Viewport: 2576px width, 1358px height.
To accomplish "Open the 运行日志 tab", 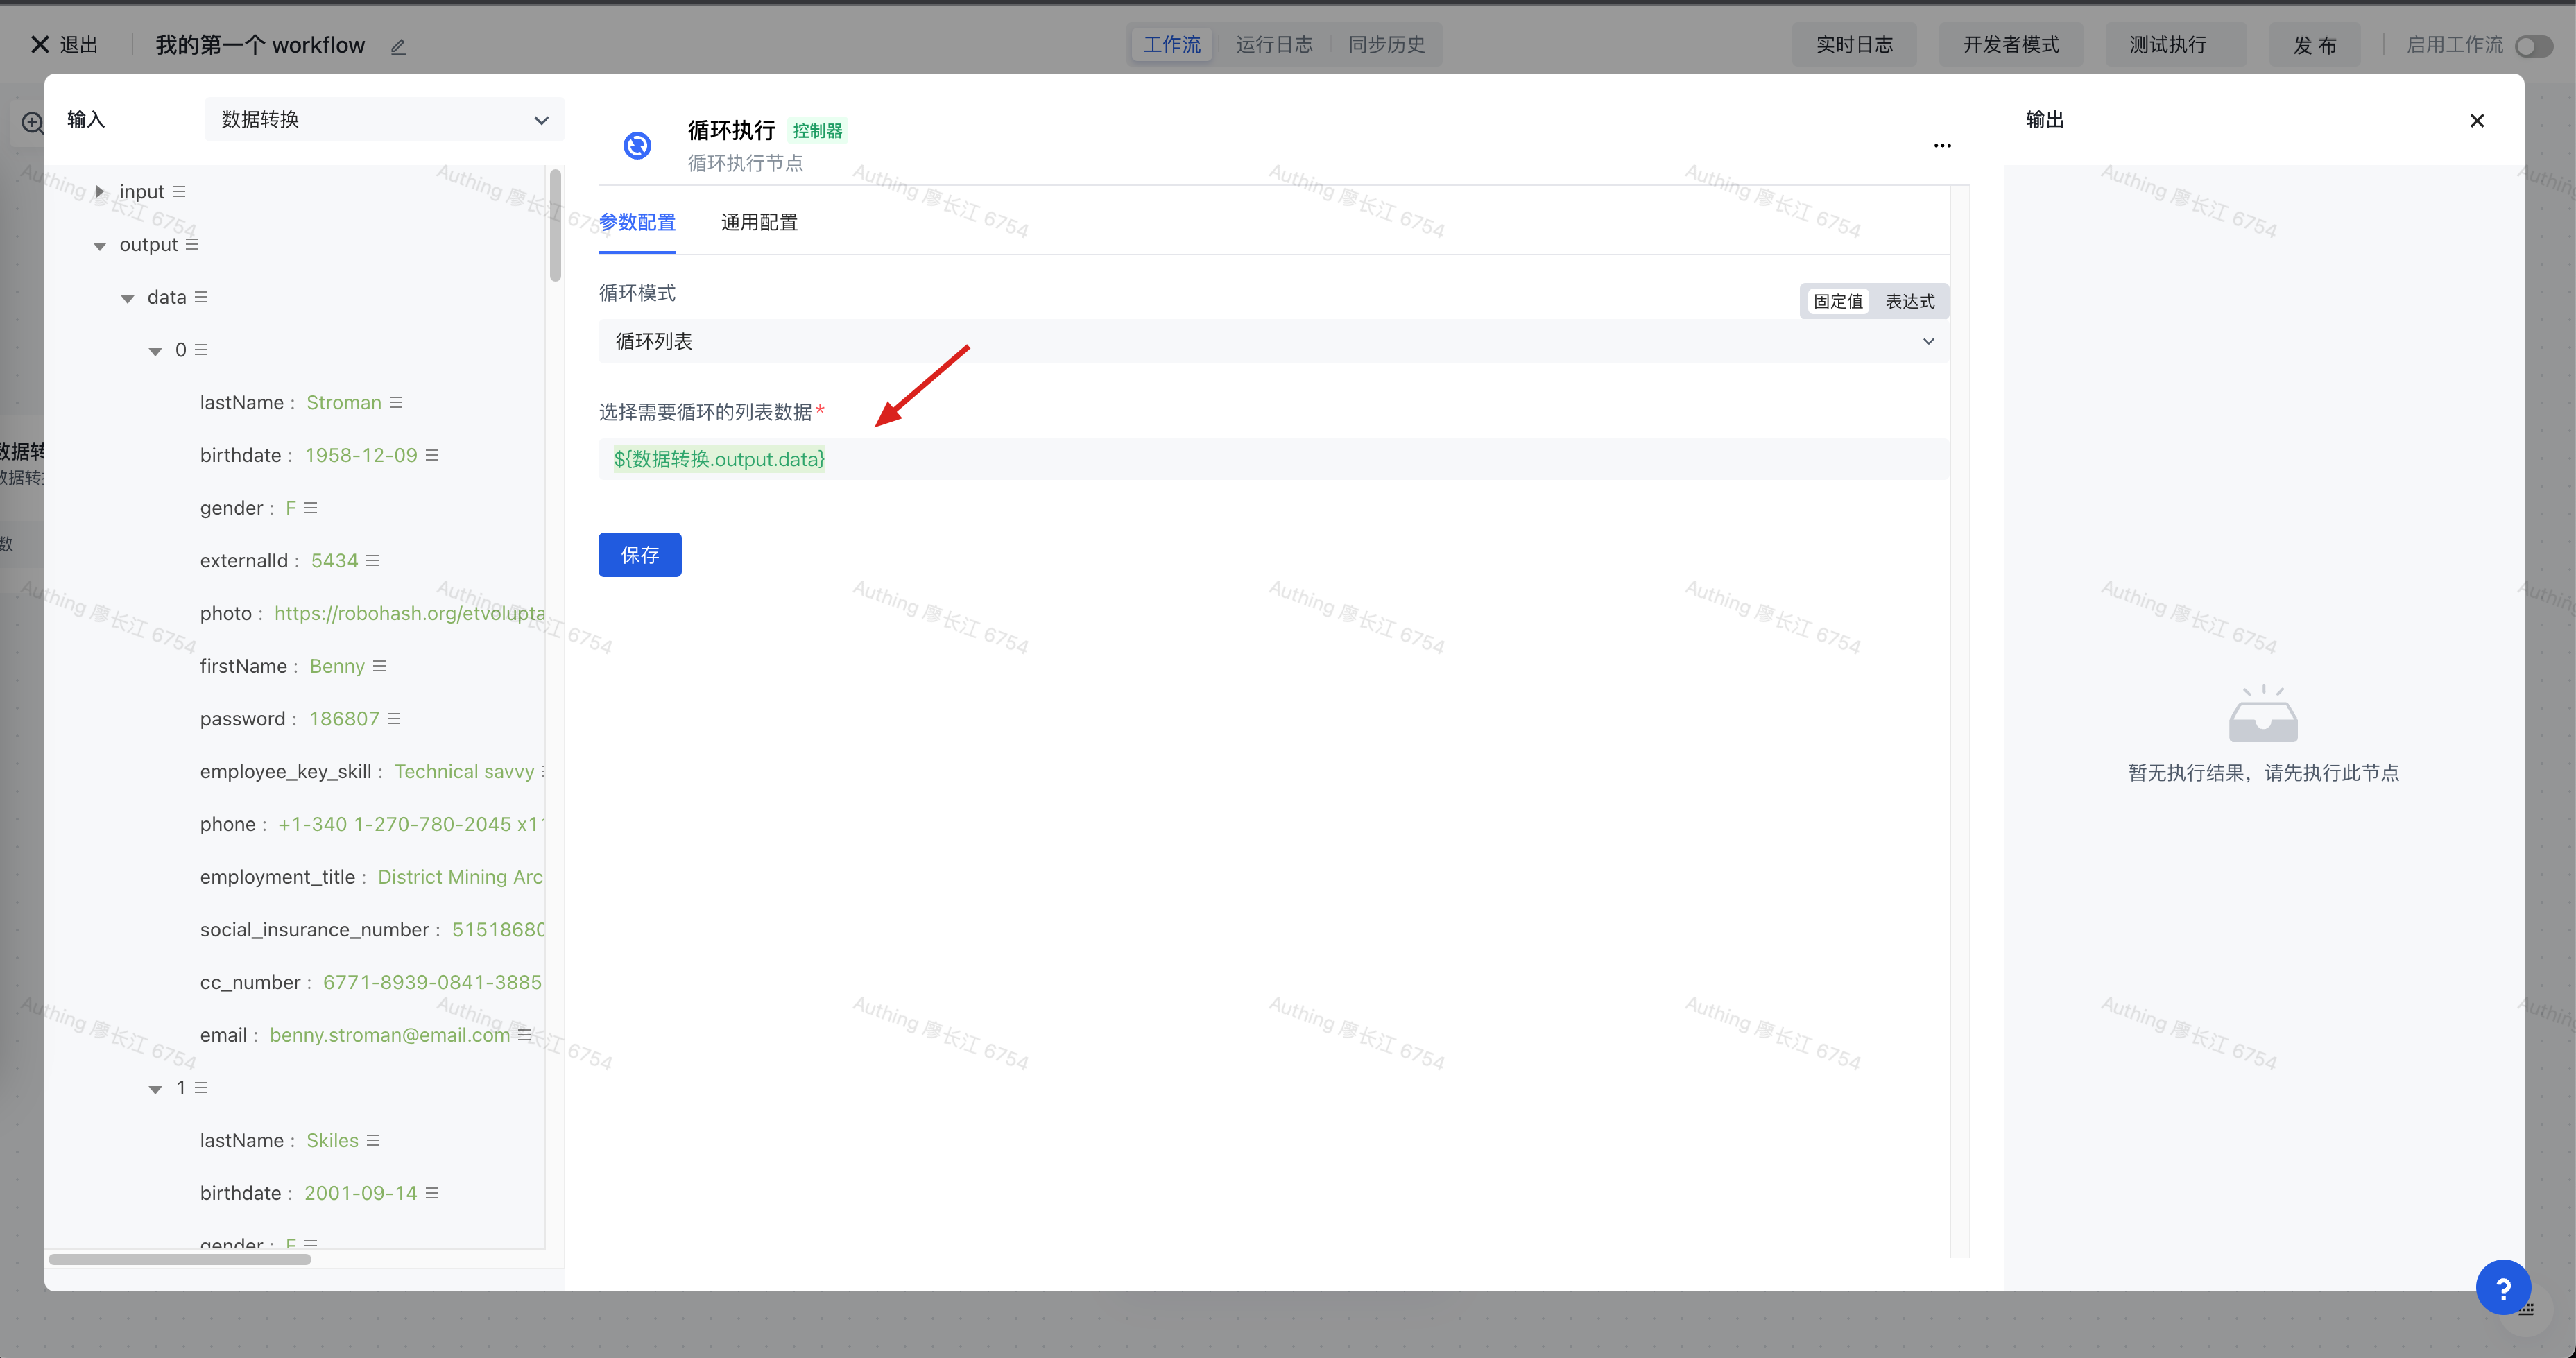I will [x=1274, y=45].
